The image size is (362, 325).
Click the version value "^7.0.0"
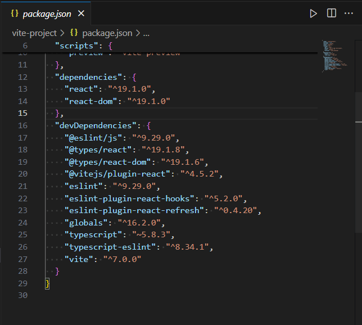pyautogui.click(x=122, y=259)
